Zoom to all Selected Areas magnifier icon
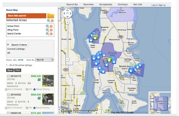179x117 pixels. point(48,21)
